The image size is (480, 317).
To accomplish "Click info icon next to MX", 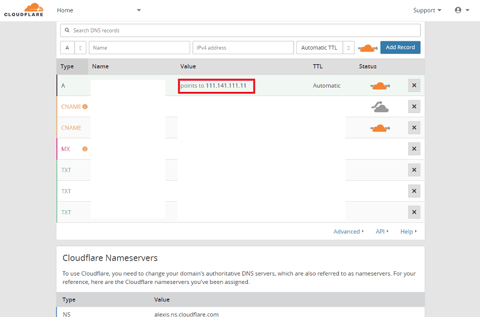I will [x=85, y=149].
